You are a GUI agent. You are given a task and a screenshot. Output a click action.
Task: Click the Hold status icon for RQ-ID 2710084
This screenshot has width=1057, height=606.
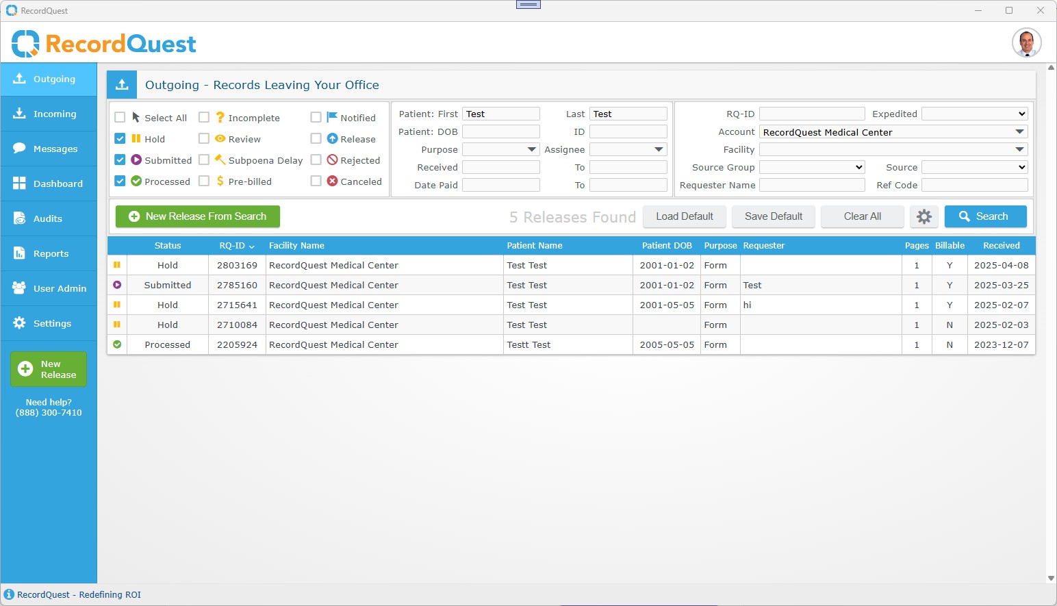pos(117,325)
